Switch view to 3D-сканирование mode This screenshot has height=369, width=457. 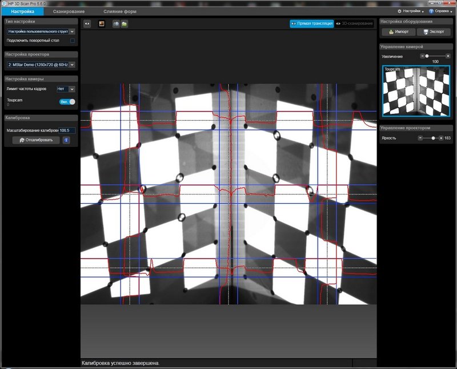point(354,24)
